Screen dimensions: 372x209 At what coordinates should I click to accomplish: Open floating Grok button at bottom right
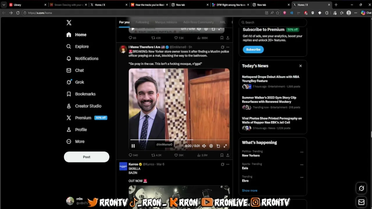point(361,188)
